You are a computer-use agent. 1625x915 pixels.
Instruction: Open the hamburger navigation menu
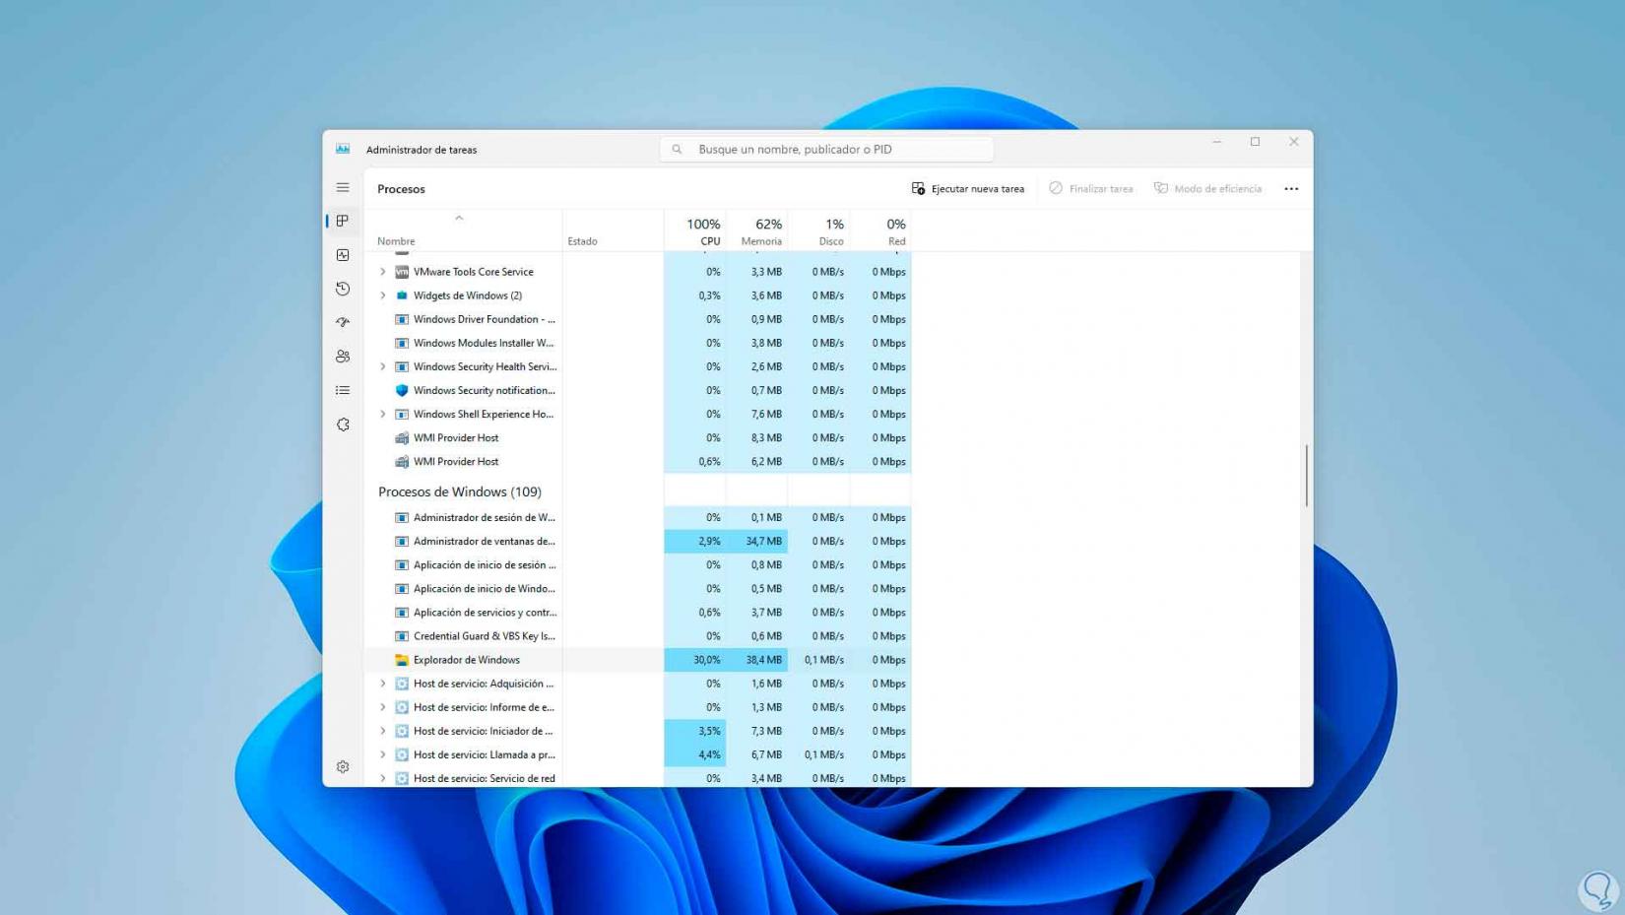click(343, 187)
